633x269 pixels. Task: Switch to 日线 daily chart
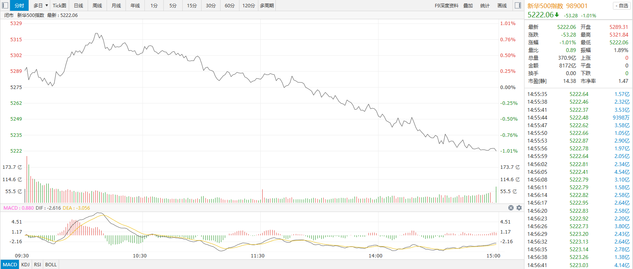(x=78, y=5)
